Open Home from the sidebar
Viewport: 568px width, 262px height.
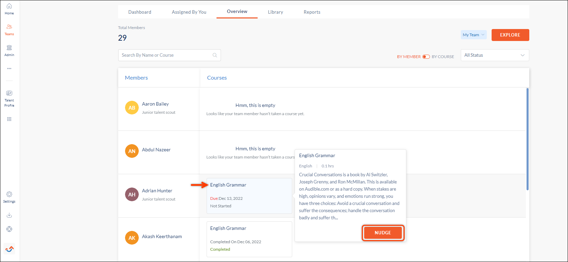pos(9,9)
